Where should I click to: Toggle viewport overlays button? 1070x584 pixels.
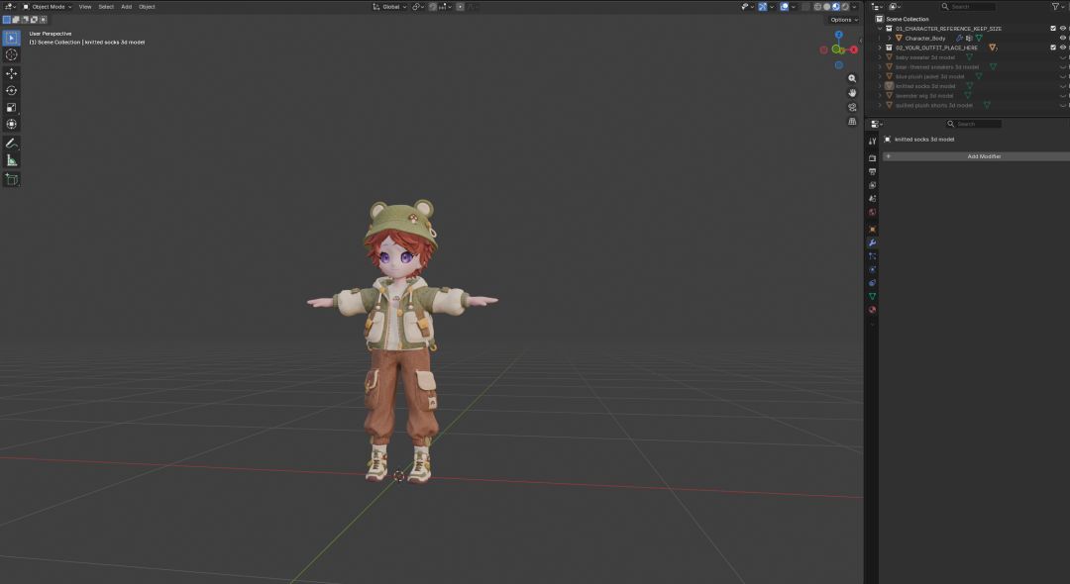tap(785, 7)
